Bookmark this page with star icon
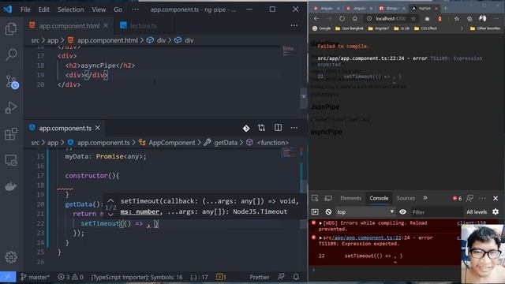This screenshot has height=284, width=505. point(413,19)
